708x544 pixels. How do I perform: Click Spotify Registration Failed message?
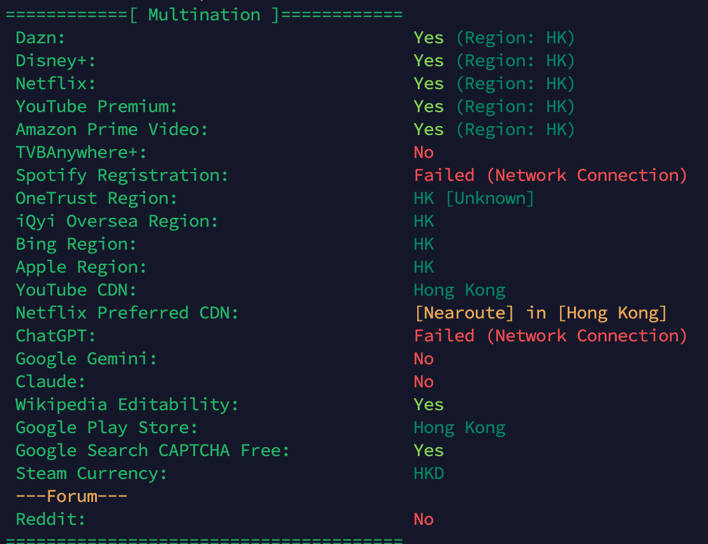(550, 175)
